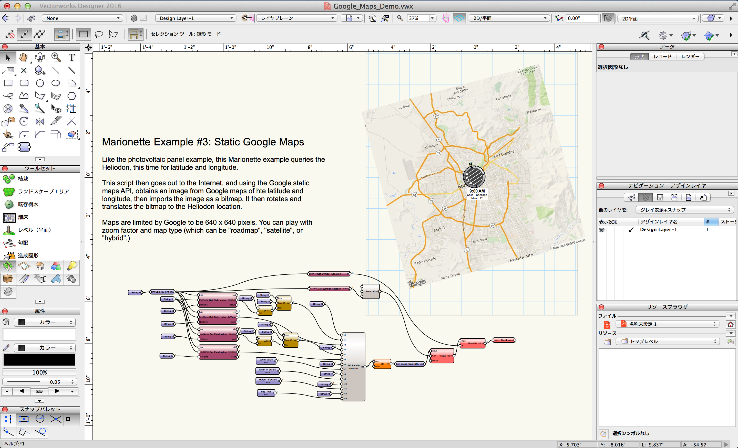Toggle Snap to Intersection
This screenshot has height=448, width=738.
tap(56, 419)
